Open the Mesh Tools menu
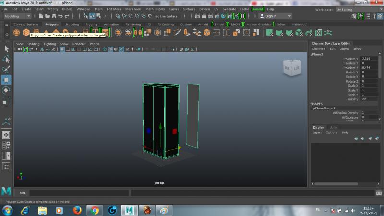 [133, 9]
